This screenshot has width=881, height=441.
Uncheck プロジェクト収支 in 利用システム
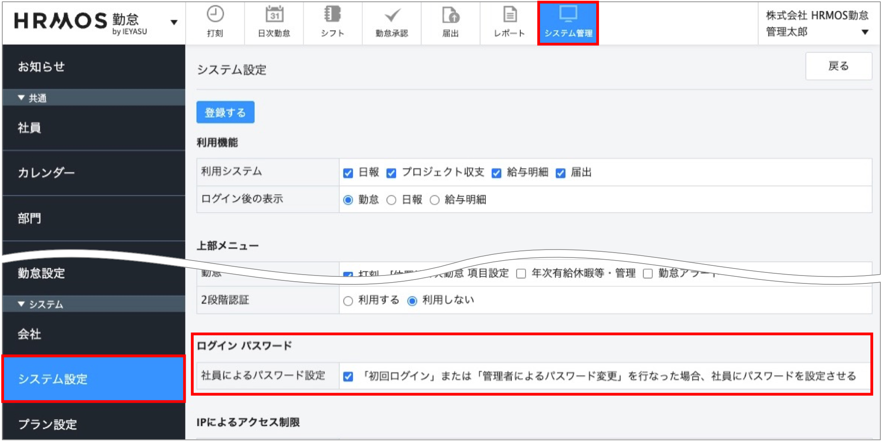click(391, 173)
